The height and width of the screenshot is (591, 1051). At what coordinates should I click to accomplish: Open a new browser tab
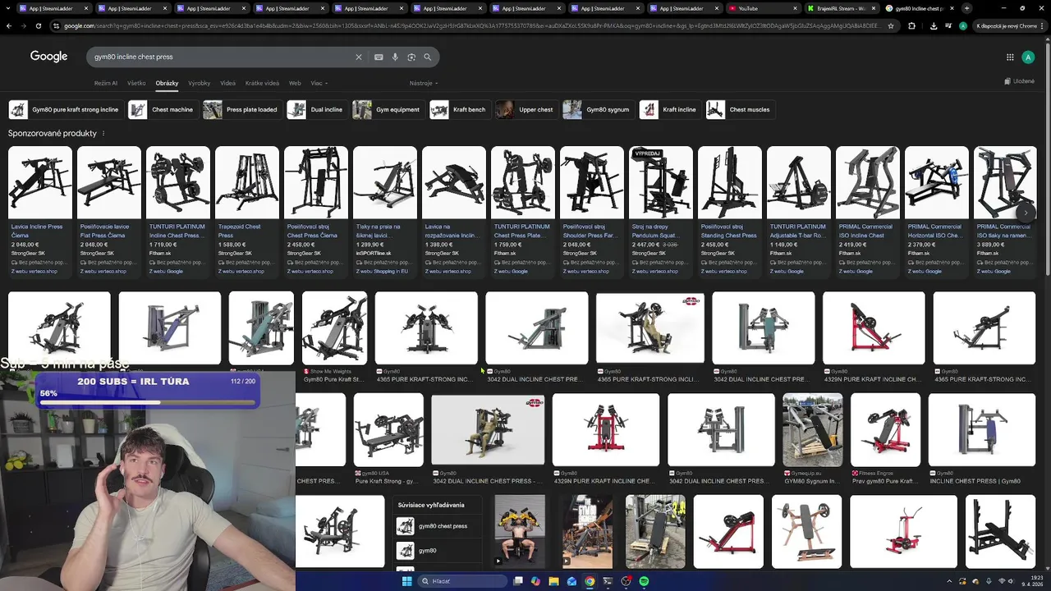(x=966, y=8)
